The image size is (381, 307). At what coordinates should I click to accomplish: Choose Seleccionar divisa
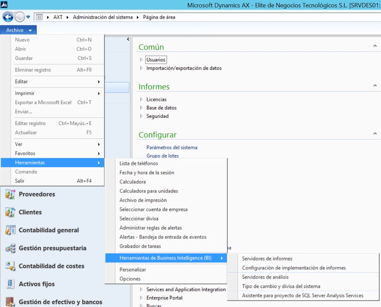[x=166, y=219]
